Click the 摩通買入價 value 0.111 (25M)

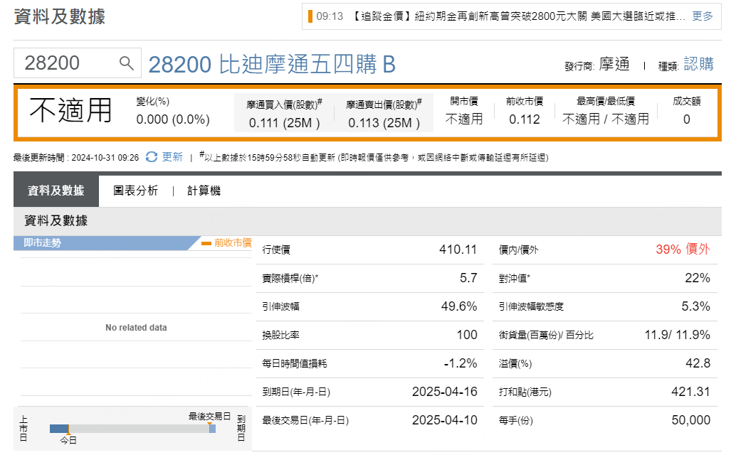[285, 123]
